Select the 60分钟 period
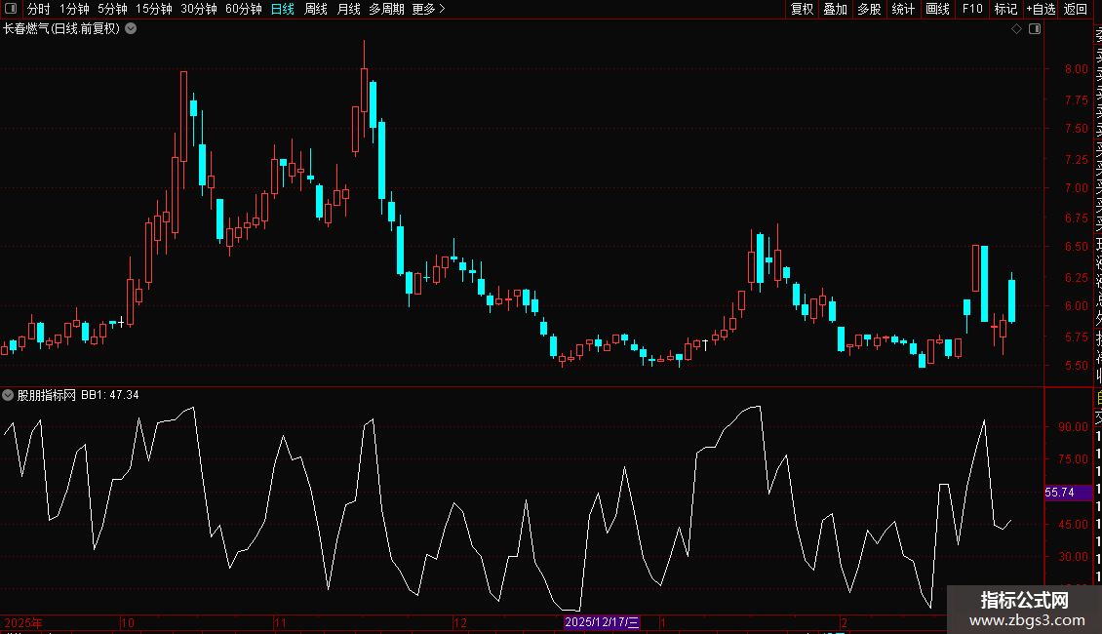 [x=243, y=9]
